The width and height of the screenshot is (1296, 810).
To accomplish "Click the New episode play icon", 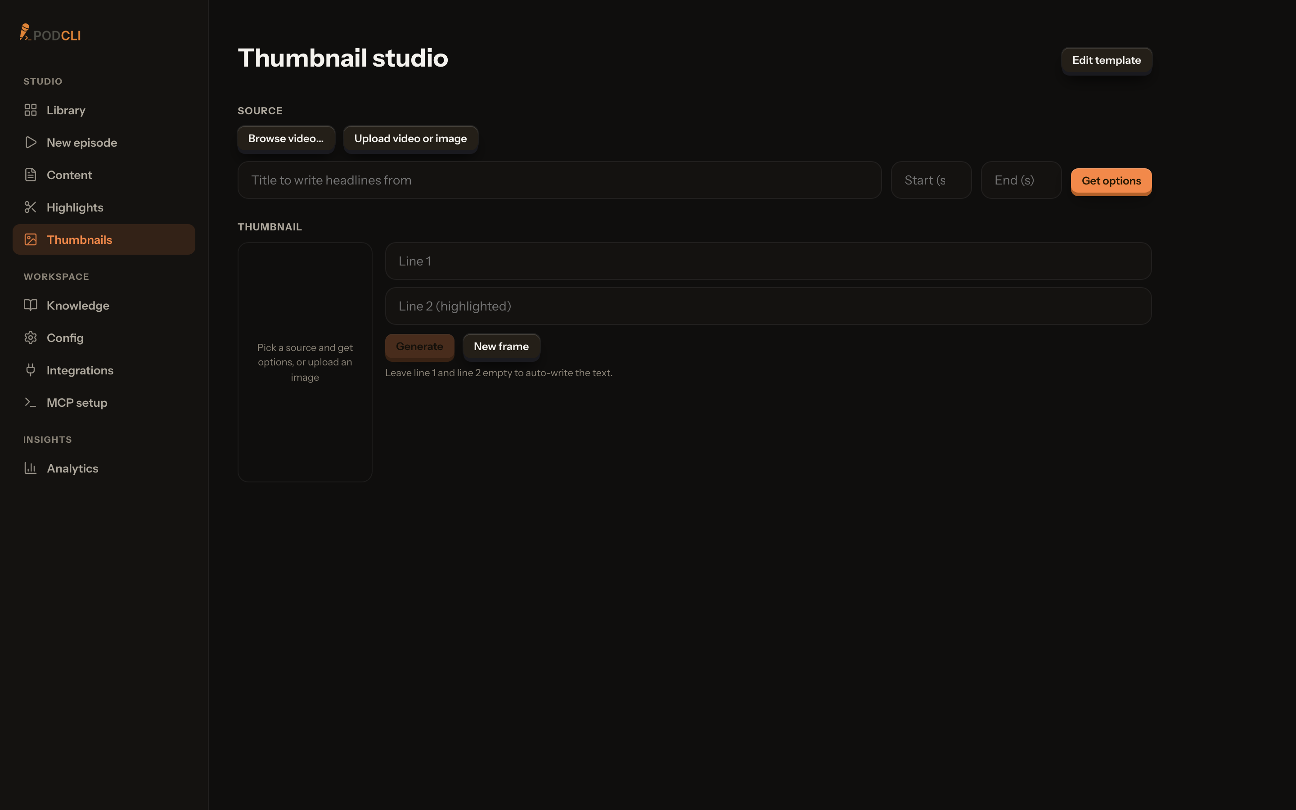I will pyautogui.click(x=31, y=143).
